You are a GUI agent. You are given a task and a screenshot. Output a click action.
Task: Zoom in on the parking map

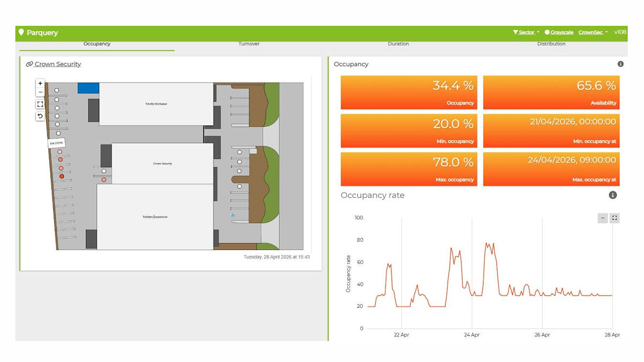coord(40,84)
